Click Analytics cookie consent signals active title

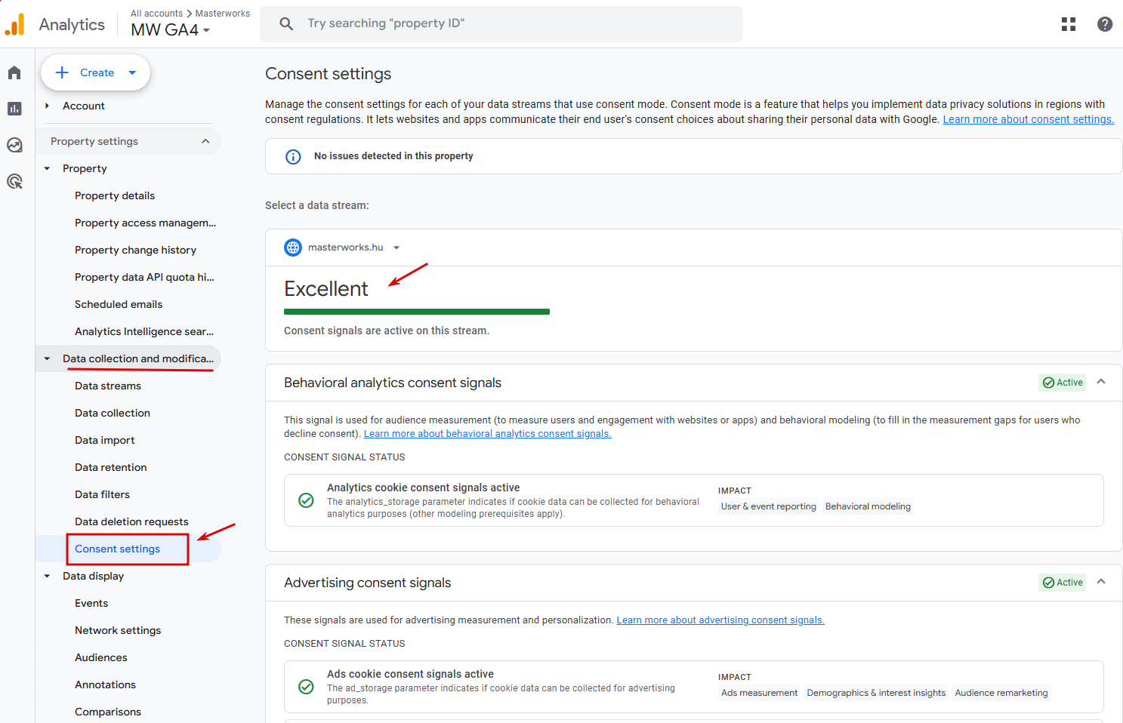423,488
